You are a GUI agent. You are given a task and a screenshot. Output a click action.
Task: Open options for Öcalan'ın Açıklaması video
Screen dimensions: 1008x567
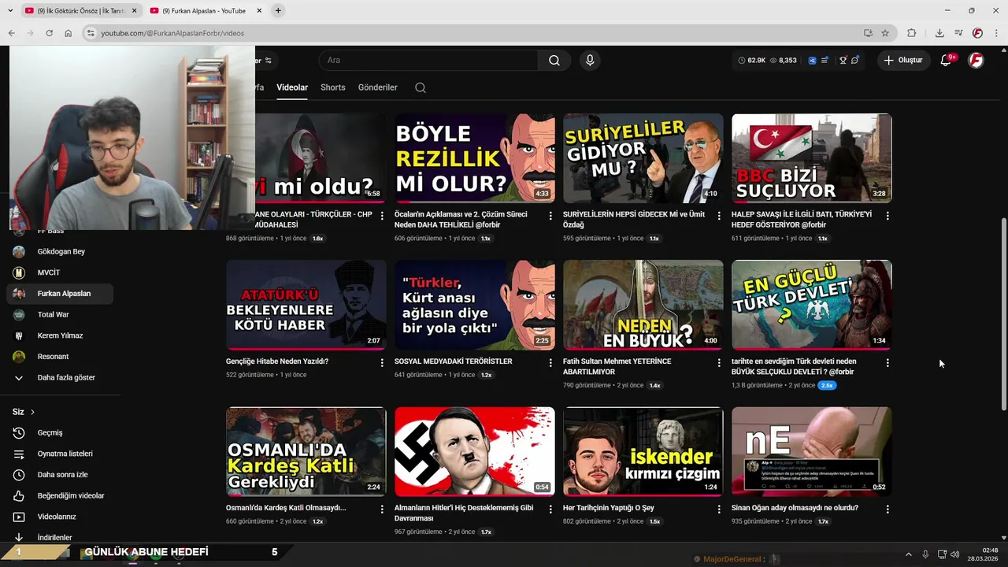click(x=550, y=216)
